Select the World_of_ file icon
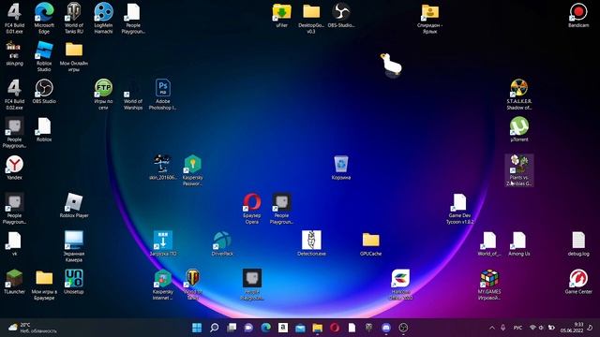Screen dimensions: 600x337 [x=489, y=243]
